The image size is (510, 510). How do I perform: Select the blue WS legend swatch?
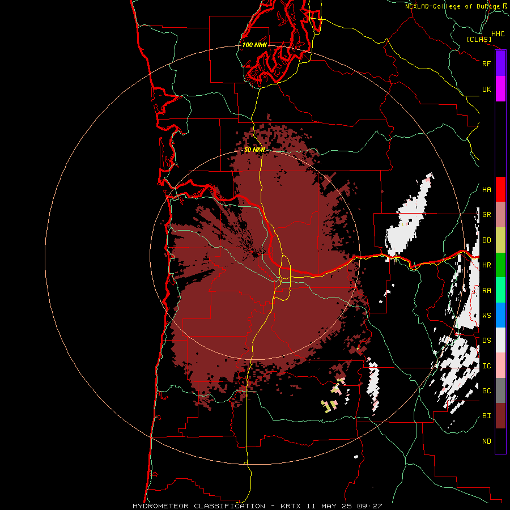point(500,315)
